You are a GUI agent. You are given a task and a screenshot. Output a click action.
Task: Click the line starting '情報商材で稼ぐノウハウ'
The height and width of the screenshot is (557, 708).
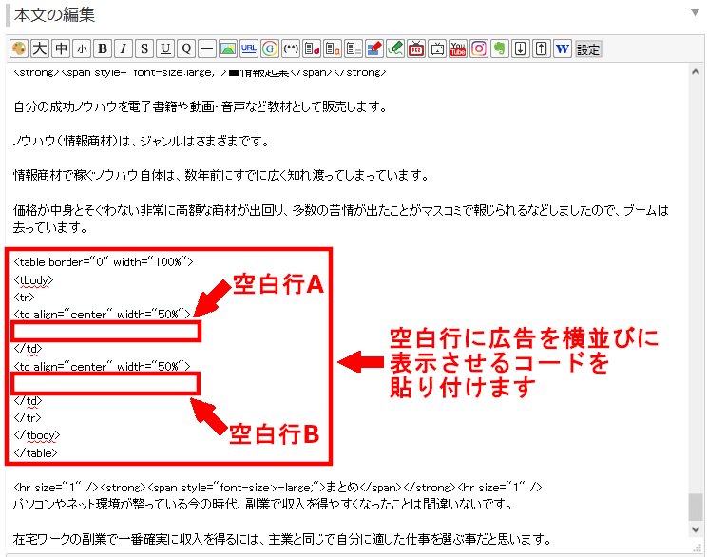(x=221, y=175)
